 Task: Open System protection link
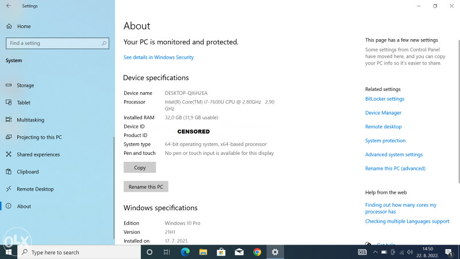pyautogui.click(x=385, y=140)
